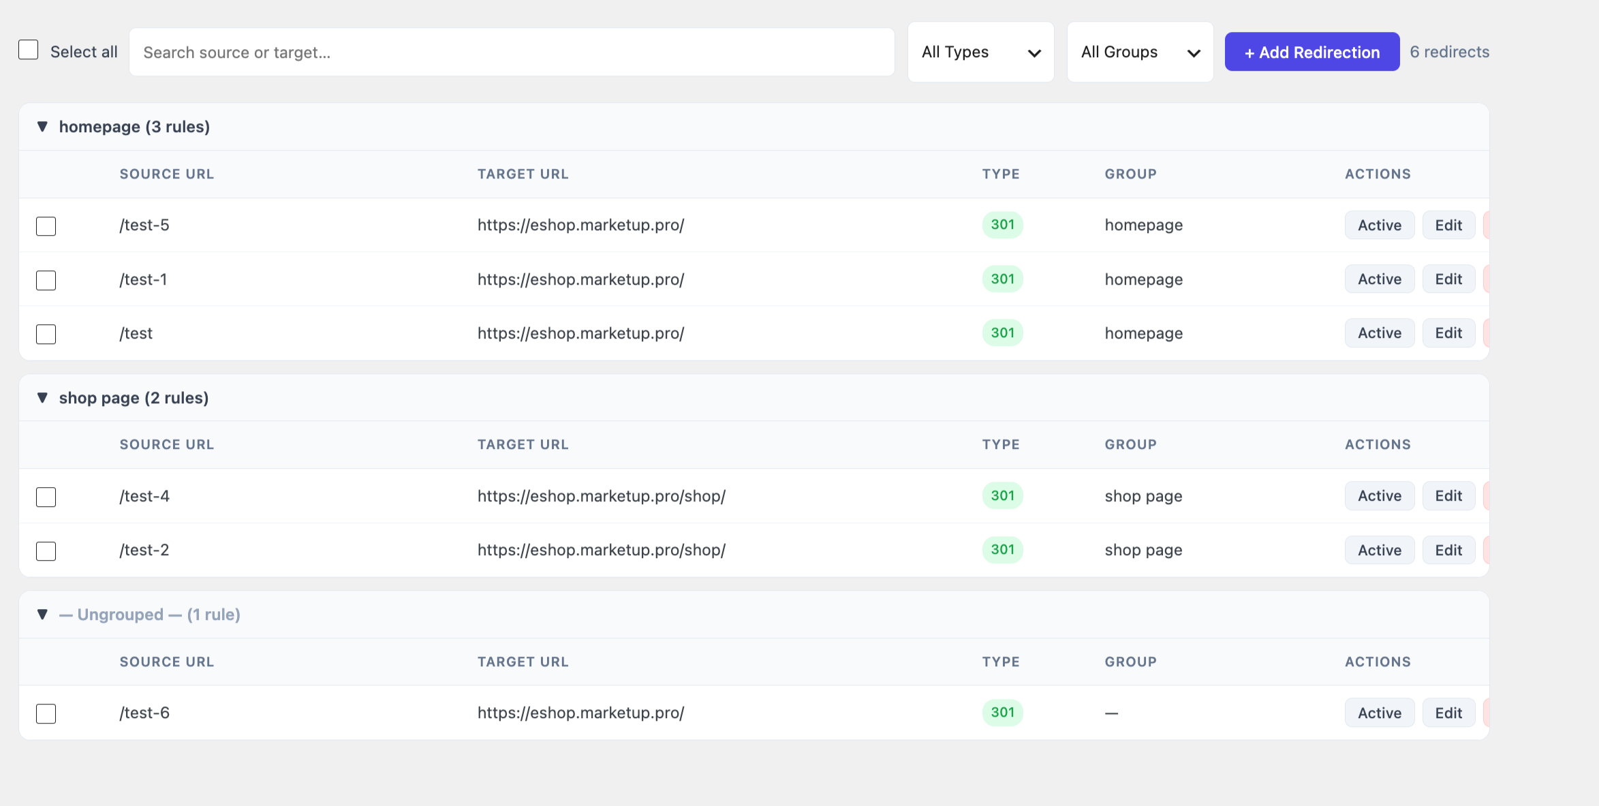Click shop page group cell in /test-2 row
1599x806 pixels.
[x=1143, y=551]
